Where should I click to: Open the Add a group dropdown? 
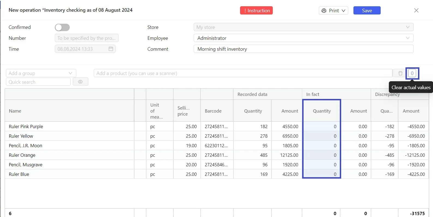coord(41,73)
